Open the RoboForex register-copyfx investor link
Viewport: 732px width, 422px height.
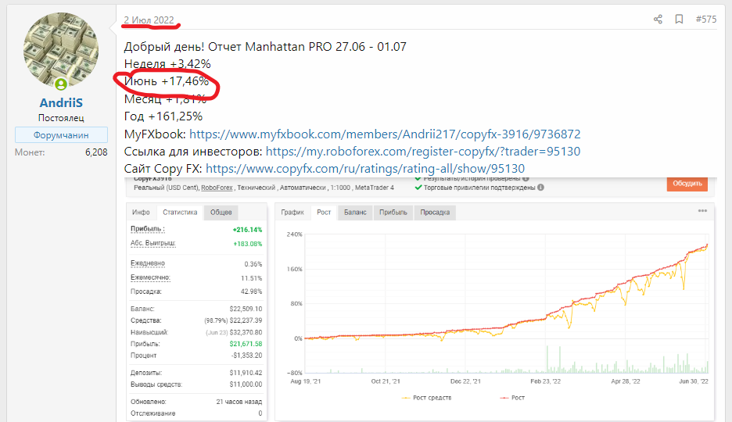click(x=423, y=152)
